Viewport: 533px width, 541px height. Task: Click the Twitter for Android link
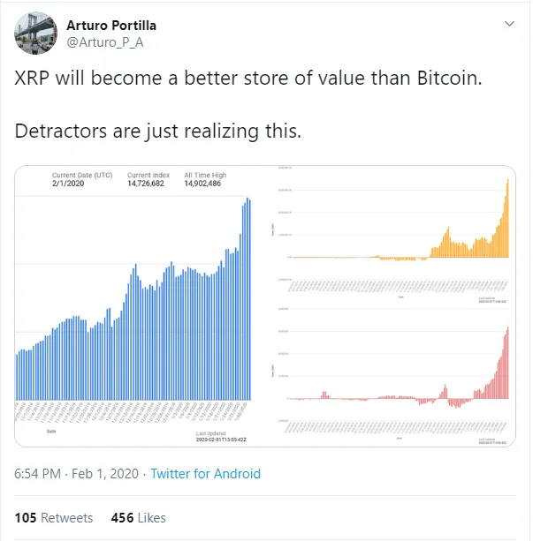(206, 474)
